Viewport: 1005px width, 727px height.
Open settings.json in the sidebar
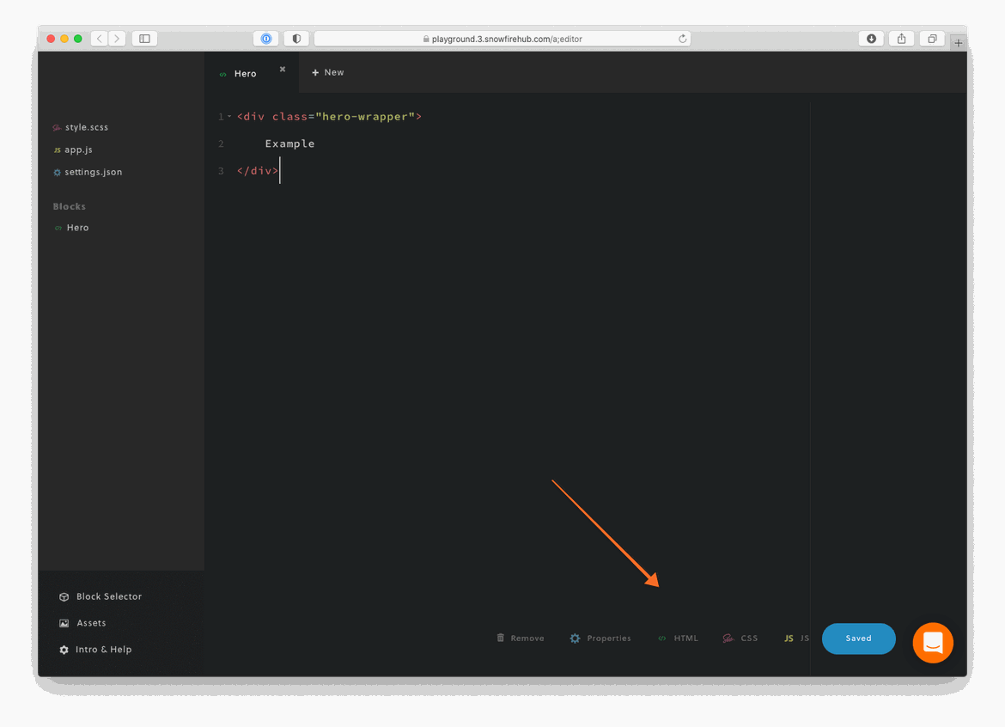[93, 172]
